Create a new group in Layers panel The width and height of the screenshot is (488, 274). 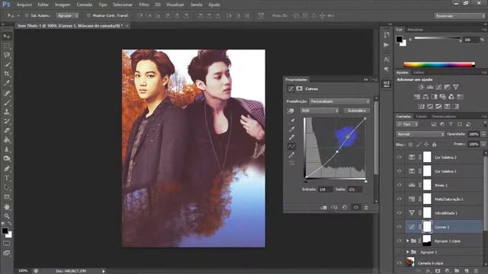(457, 271)
